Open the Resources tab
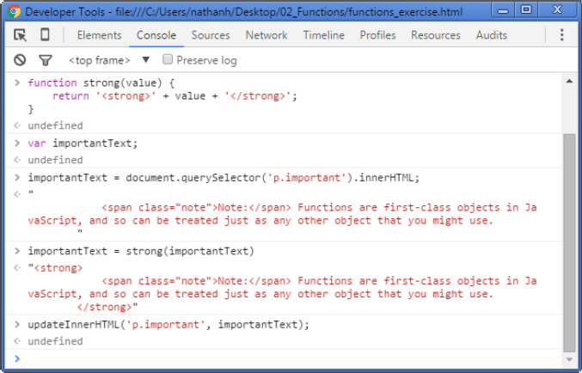 point(435,35)
